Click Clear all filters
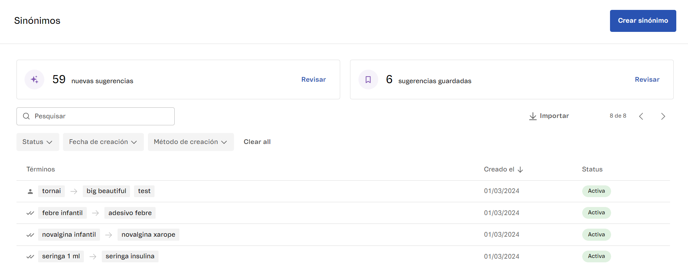688x266 pixels. click(x=257, y=142)
